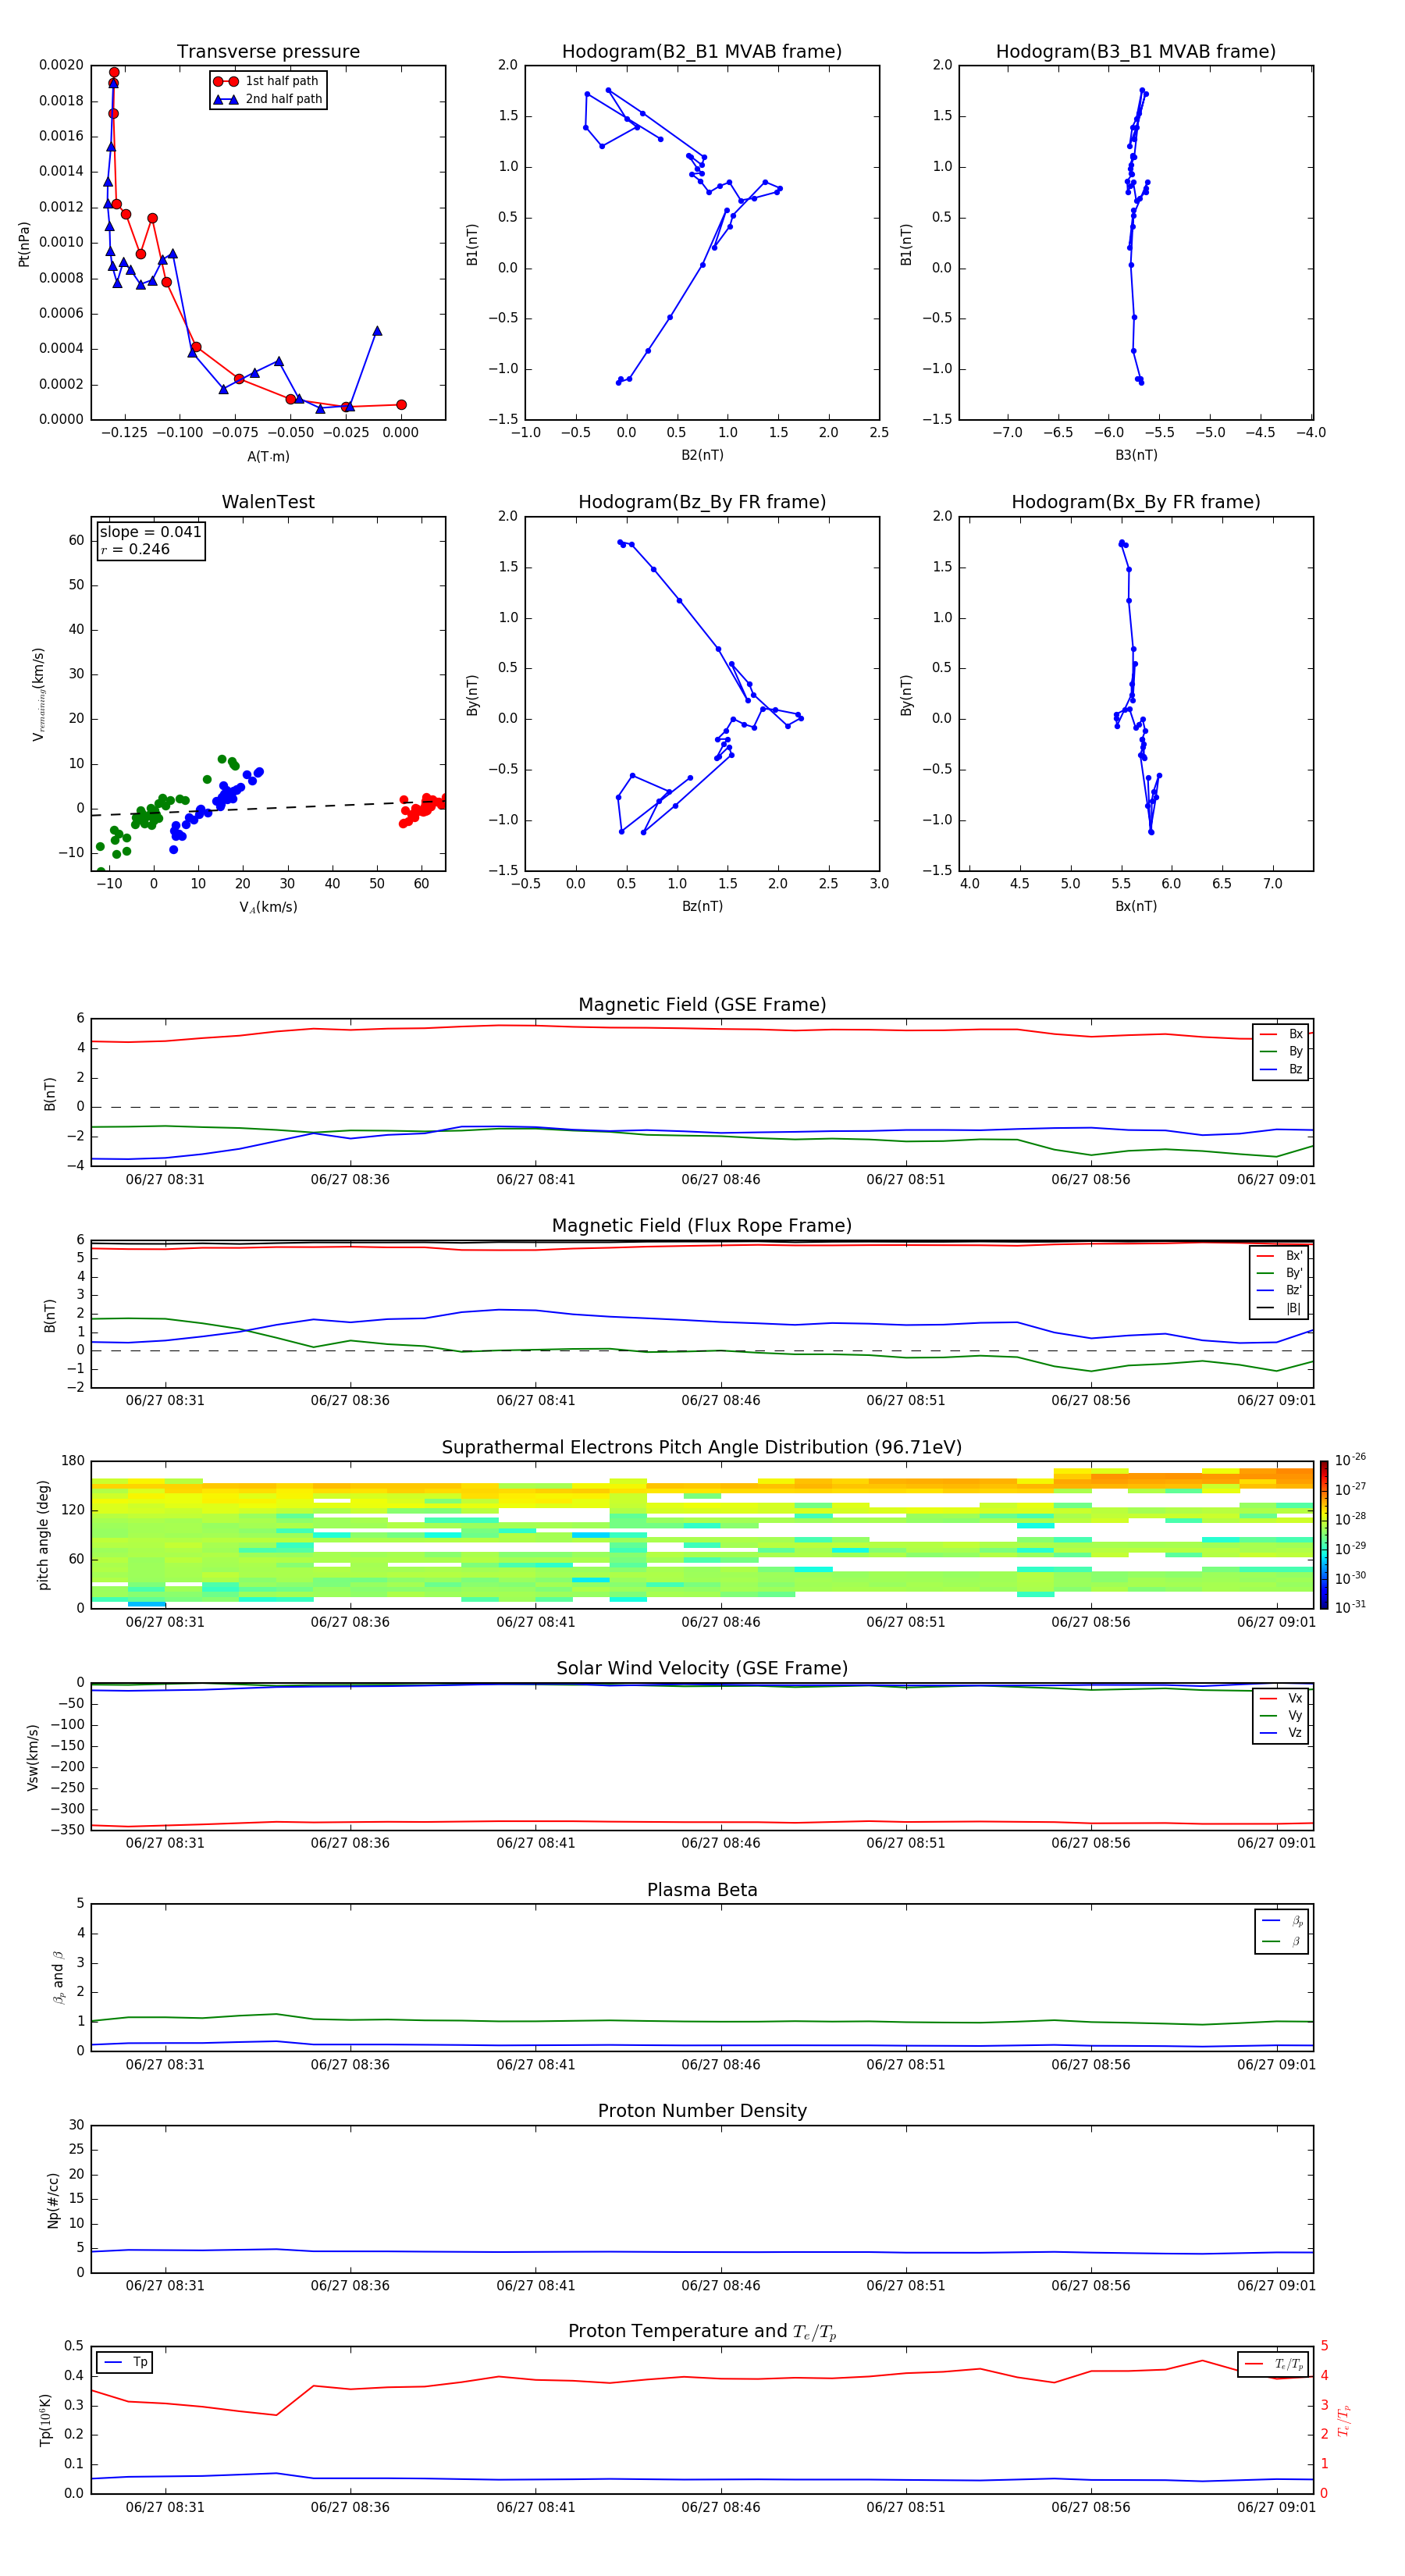Click the 'Np(#/cc)' y-axis label
This screenshot has width=1405, height=2576.
pos(53,2200)
